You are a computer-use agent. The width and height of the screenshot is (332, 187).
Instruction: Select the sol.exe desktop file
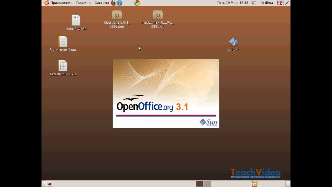234,44
